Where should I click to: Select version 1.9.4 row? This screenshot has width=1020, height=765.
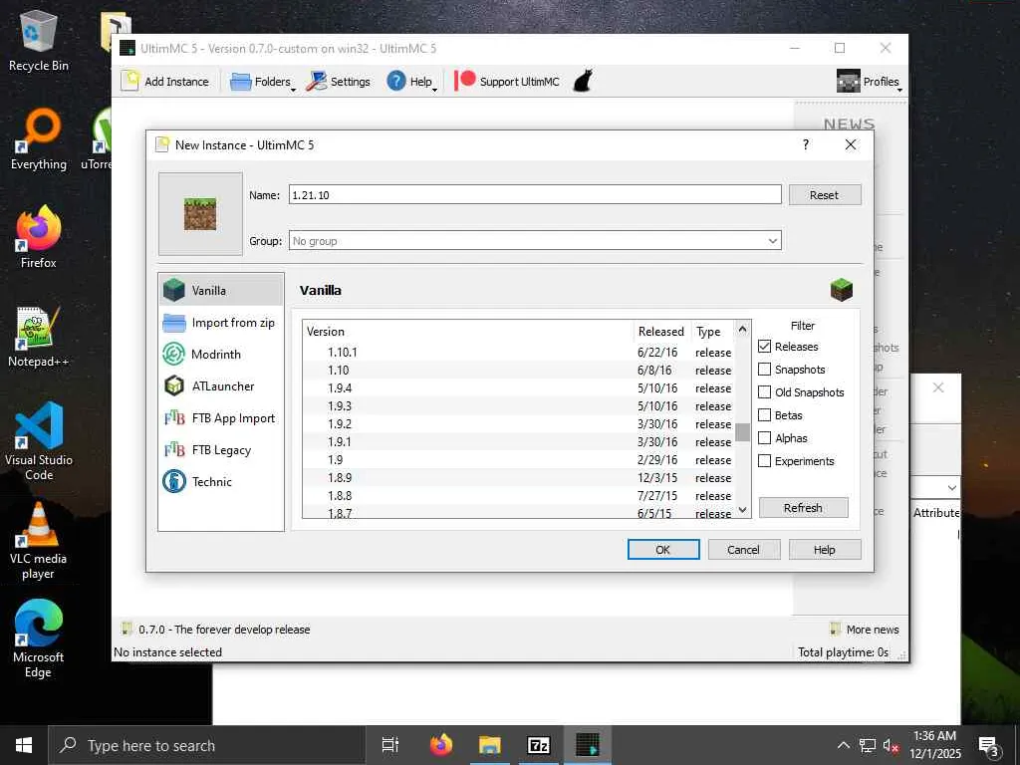pos(518,387)
